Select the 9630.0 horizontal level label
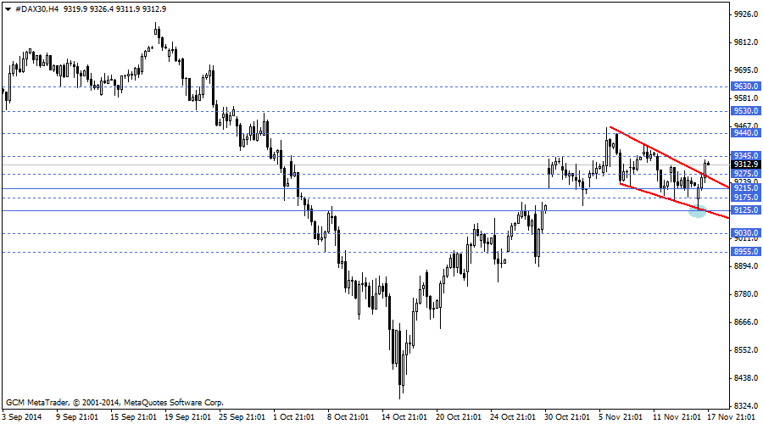763x424 pixels. 746,86
